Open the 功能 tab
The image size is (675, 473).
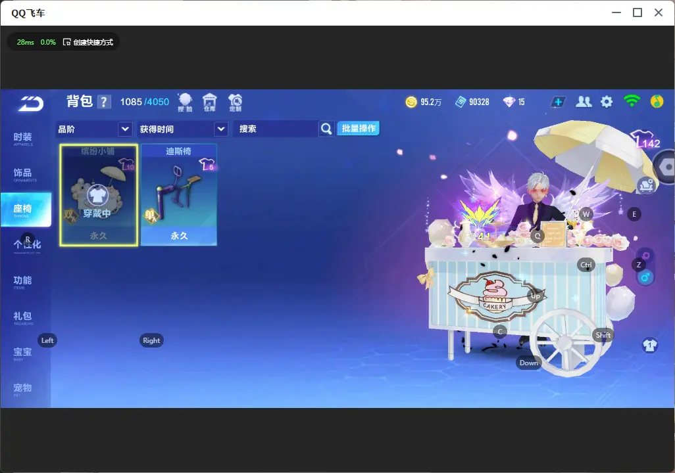click(23, 281)
